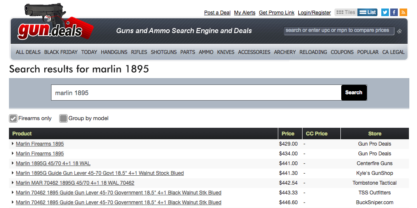Go to the ARCHERY category

coord(285,52)
